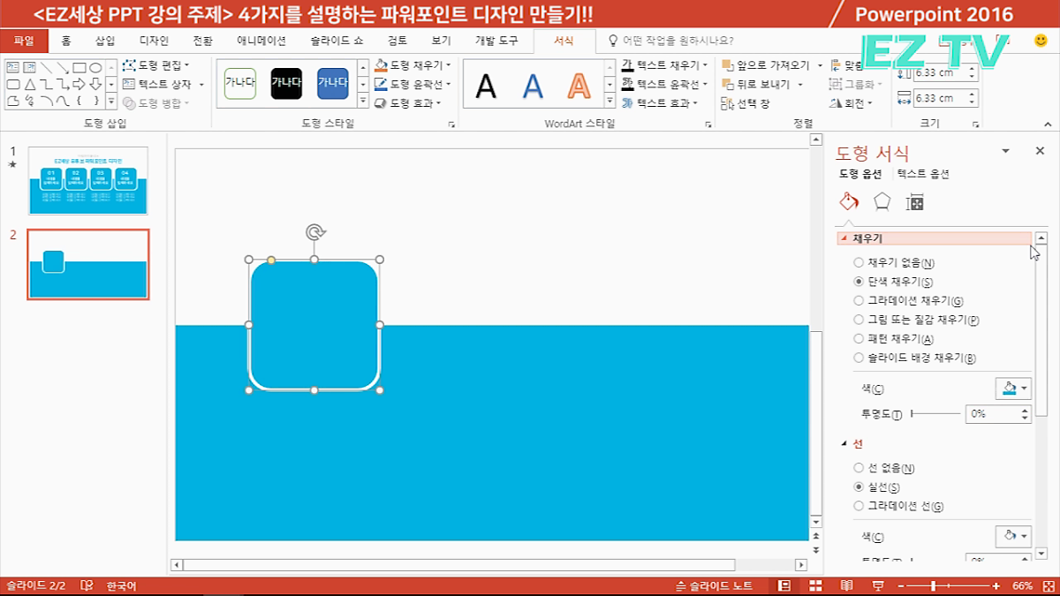This screenshot has width=1060, height=596.
Task: Open the 디자인 design ribbon tab
Action: pos(154,41)
